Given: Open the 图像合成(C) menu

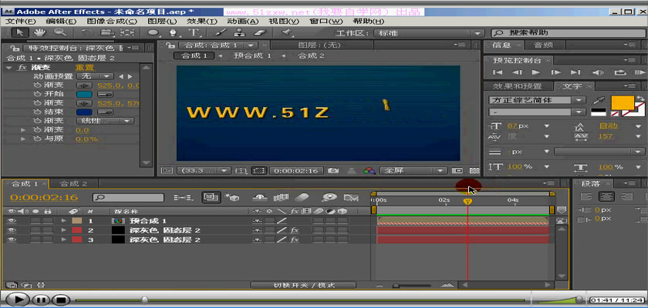Looking at the screenshot, I should click(x=111, y=22).
